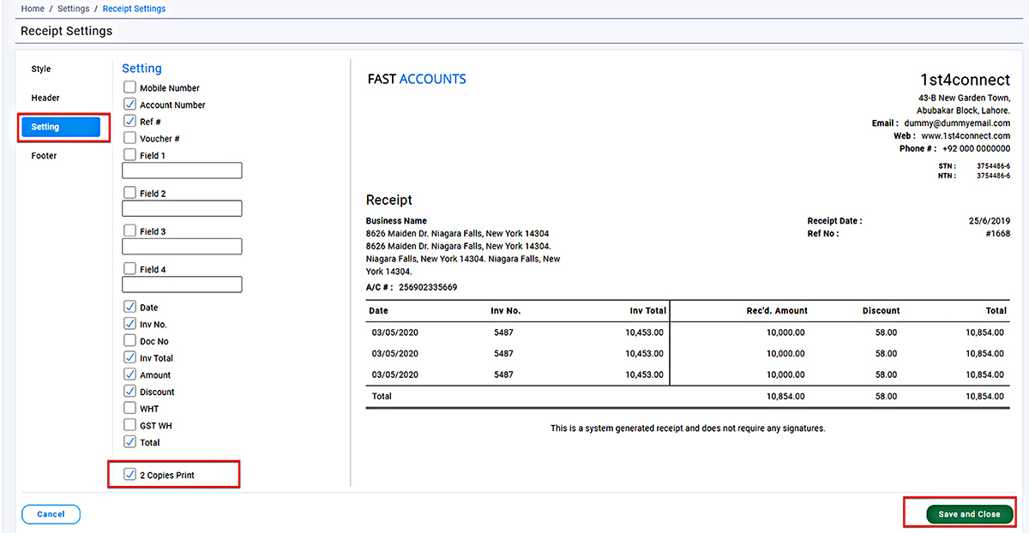Enable the GST WH checkbox
The image size is (1029, 533).
(x=130, y=425)
